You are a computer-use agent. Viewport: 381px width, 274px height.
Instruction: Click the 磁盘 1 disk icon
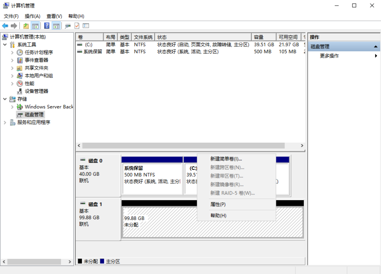[83, 204]
